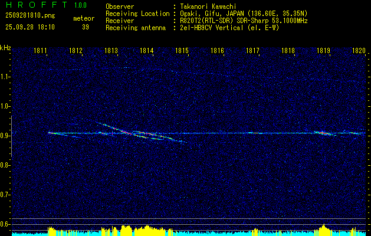Select the filename 2509281810.png

pos(30,16)
